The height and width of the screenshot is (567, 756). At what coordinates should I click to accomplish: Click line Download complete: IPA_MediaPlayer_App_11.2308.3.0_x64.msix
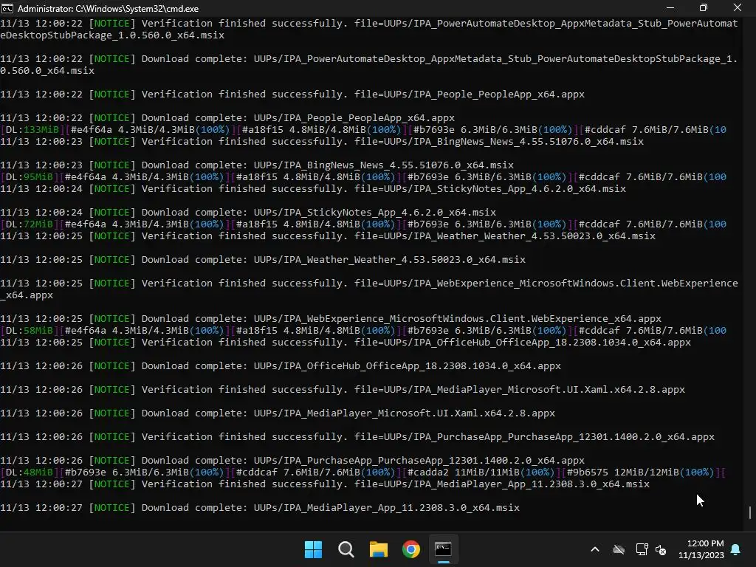(260, 508)
